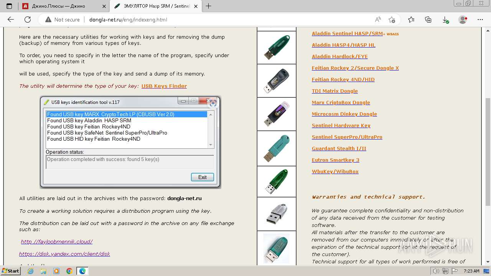
Task: Open Sentinel Hardware Key link
Action: tap(341, 126)
